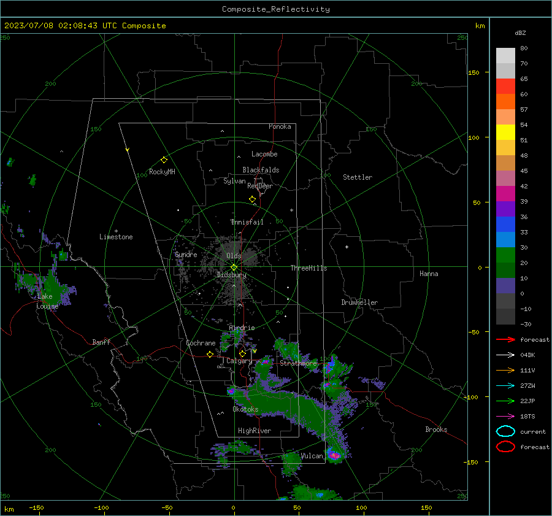This screenshot has height=516, width=552.
Task: Click the light blue 33-30 dBZ swatch
Action: pyautogui.click(x=505, y=239)
